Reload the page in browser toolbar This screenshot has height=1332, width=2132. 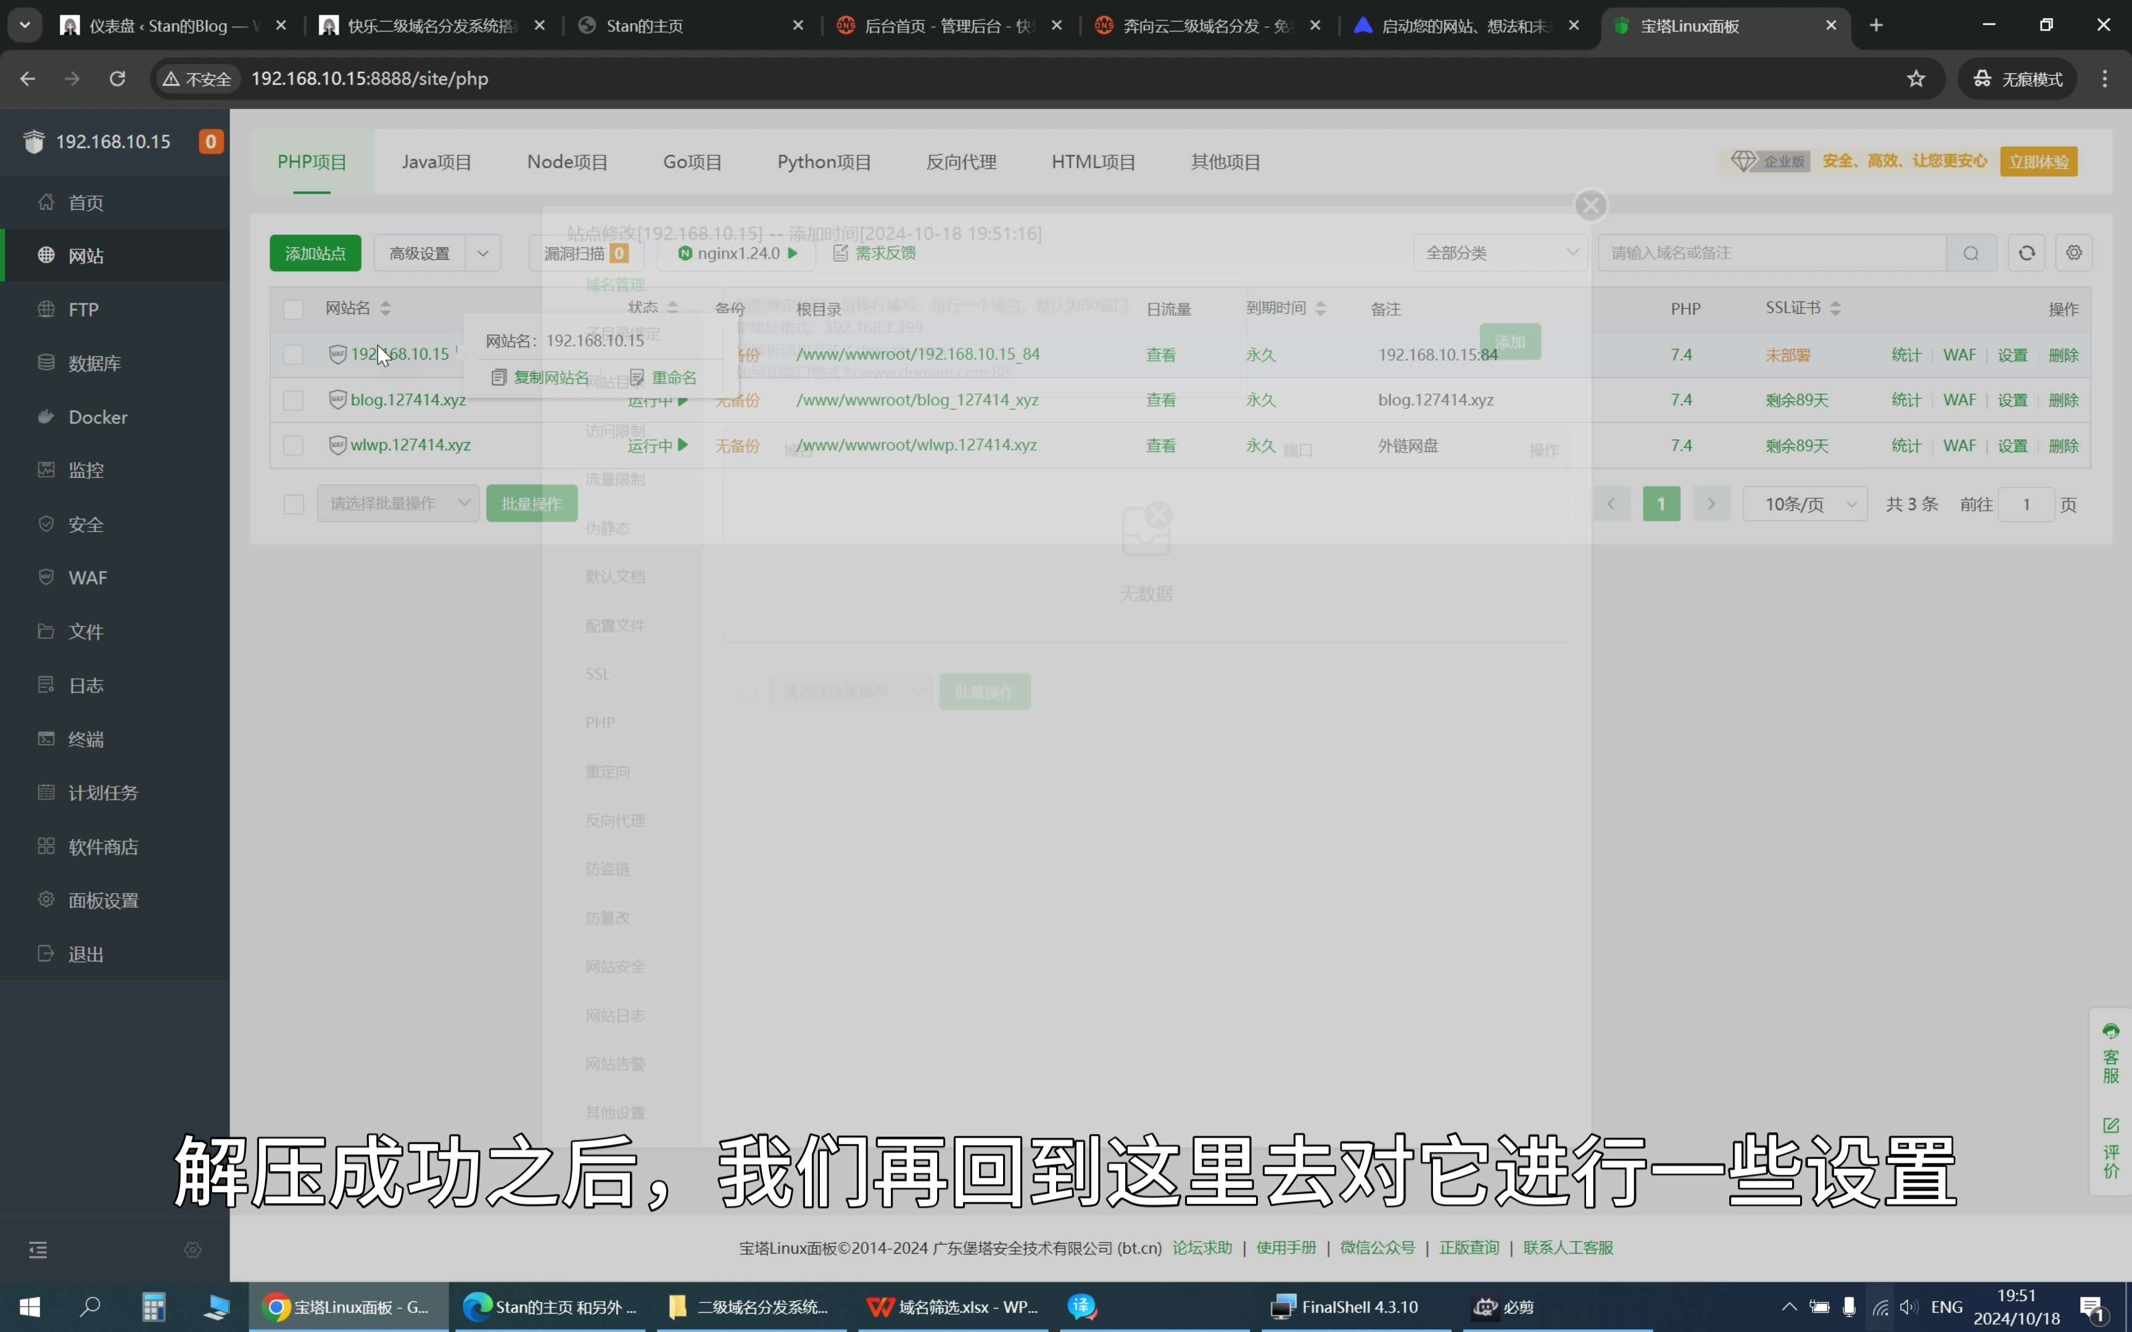click(117, 78)
